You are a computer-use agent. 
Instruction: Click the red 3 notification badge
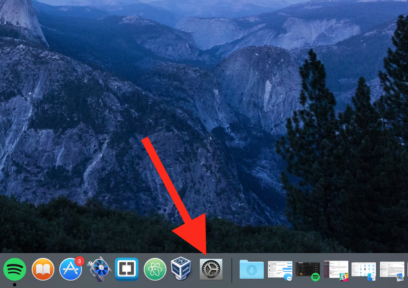coord(80,261)
